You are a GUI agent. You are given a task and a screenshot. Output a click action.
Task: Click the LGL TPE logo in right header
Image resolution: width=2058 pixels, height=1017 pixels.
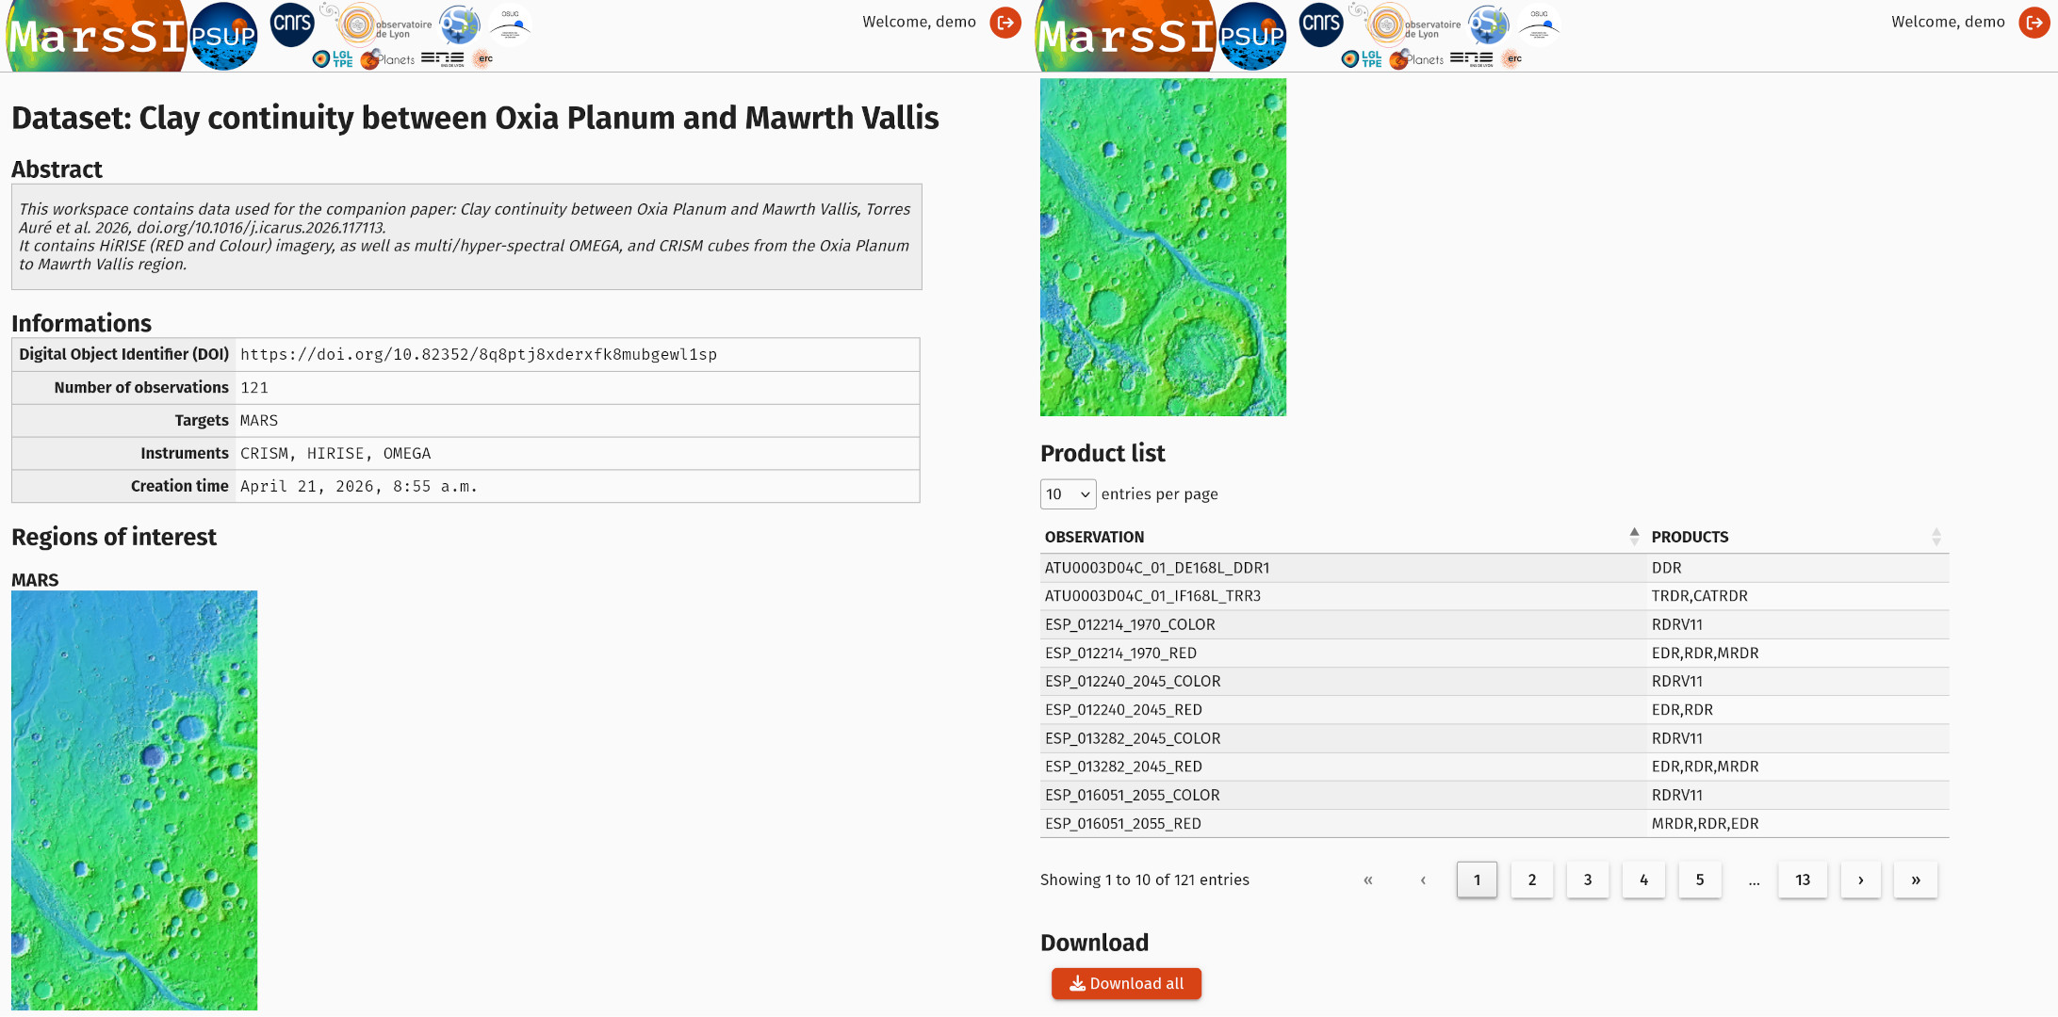1362,59
